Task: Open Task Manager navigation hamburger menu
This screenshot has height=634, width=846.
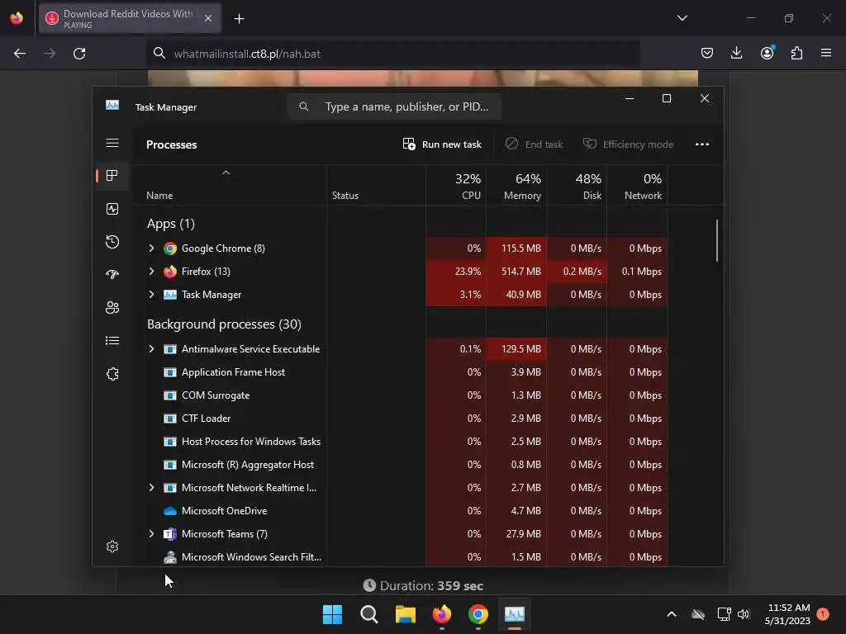Action: tap(112, 143)
